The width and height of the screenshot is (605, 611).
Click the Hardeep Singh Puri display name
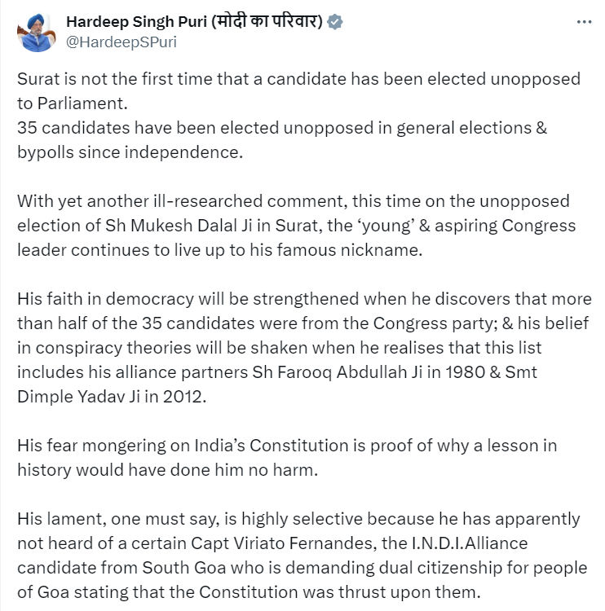(136, 22)
